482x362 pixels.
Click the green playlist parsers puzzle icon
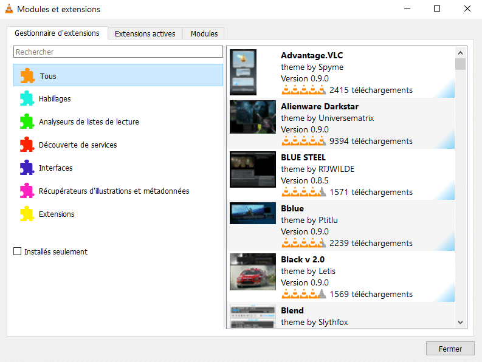coord(27,121)
